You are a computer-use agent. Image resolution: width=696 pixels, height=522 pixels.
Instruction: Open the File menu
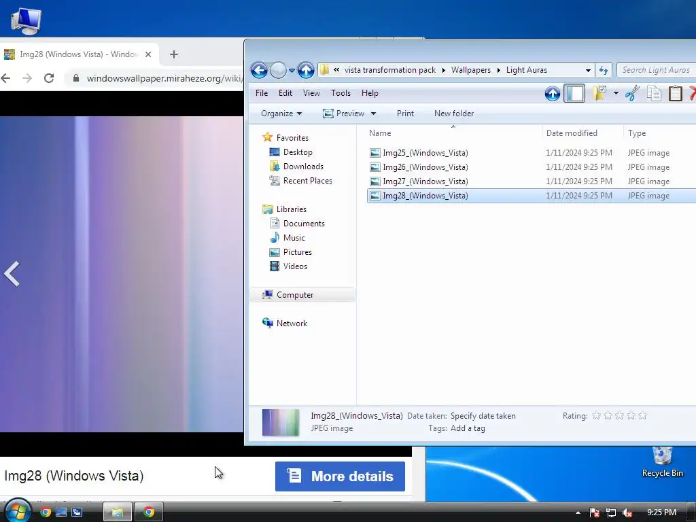pos(262,93)
